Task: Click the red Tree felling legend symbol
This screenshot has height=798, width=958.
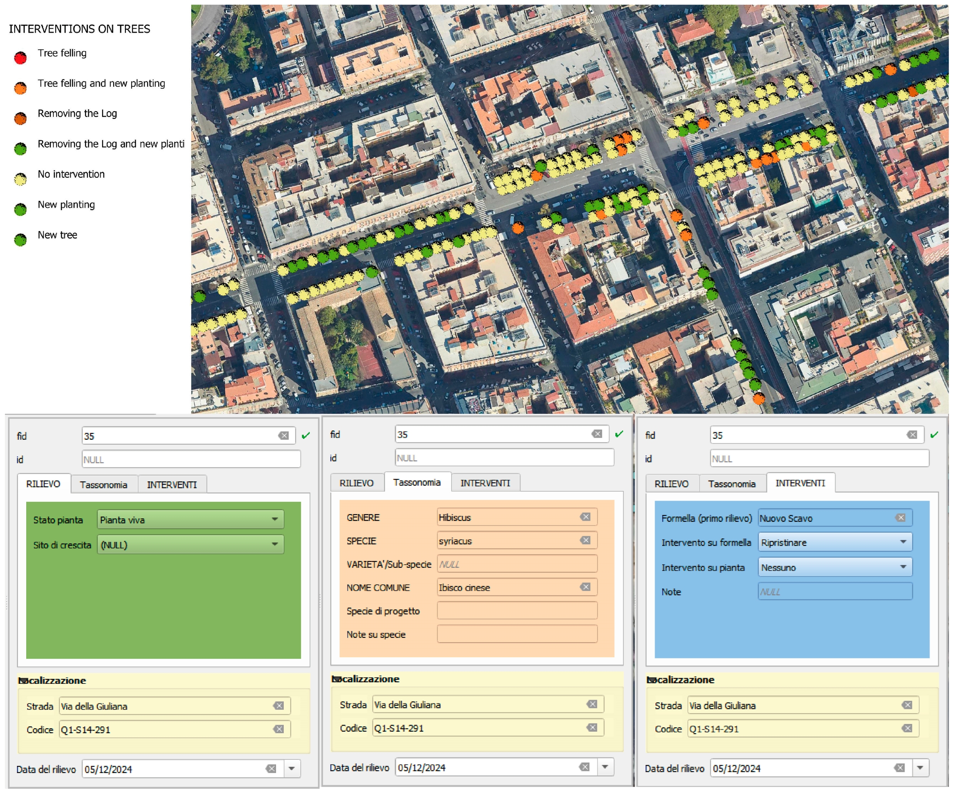Action: tap(20, 58)
